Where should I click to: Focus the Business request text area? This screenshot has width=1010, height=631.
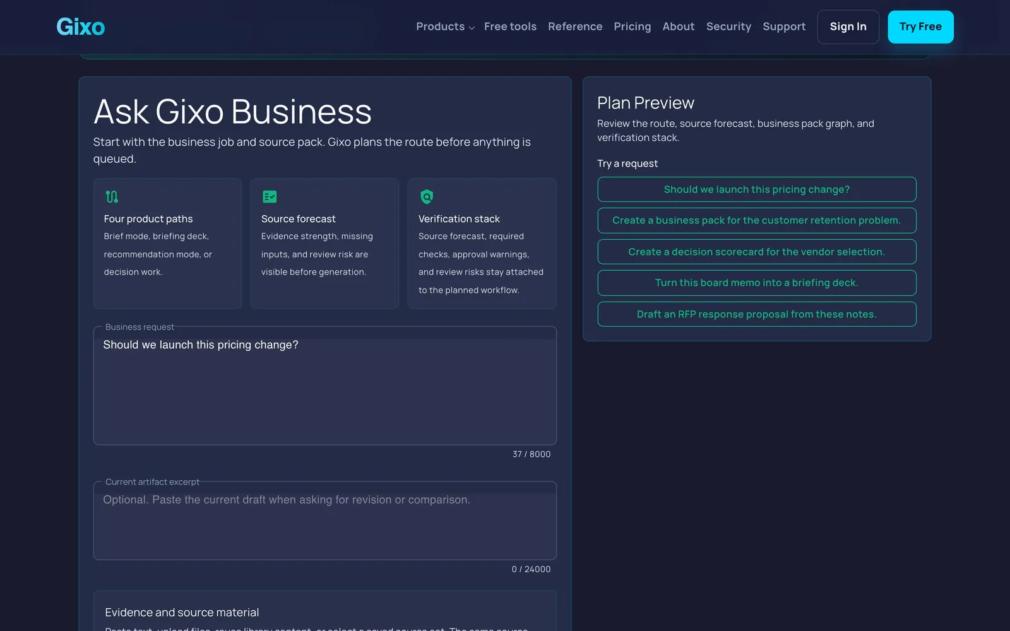(325, 387)
